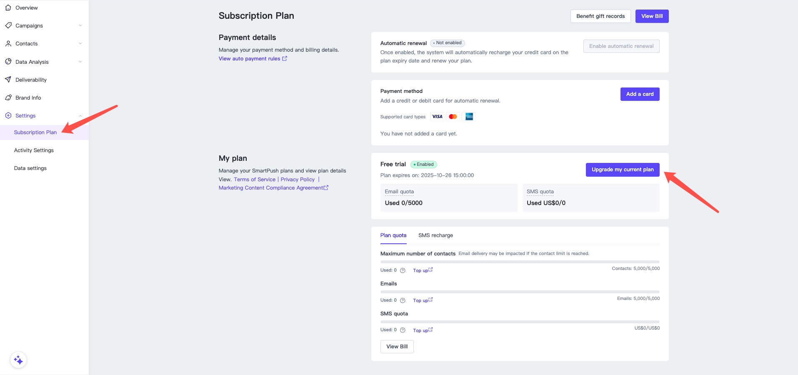The width and height of the screenshot is (798, 375).
Task: Click the Maximum number of contacts progress bar
Action: 520,262
